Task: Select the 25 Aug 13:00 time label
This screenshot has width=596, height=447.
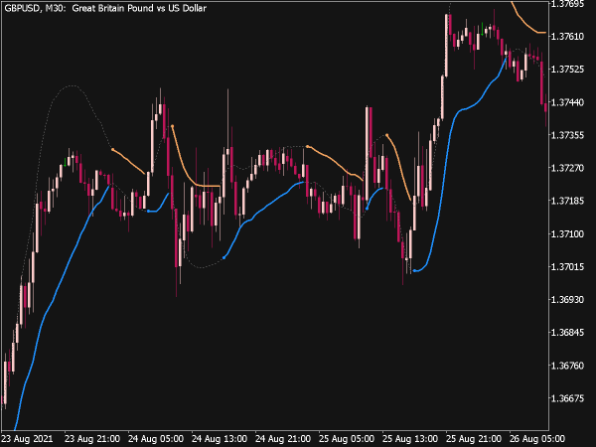Action: [x=410, y=439]
